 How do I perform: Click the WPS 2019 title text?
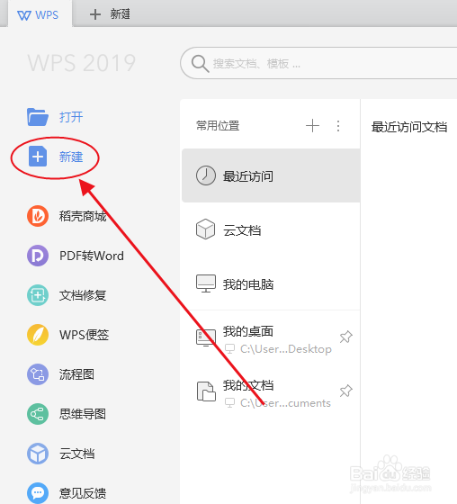pos(82,63)
